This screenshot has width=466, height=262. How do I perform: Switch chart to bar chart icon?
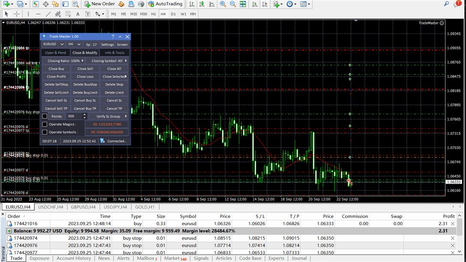(192, 4)
